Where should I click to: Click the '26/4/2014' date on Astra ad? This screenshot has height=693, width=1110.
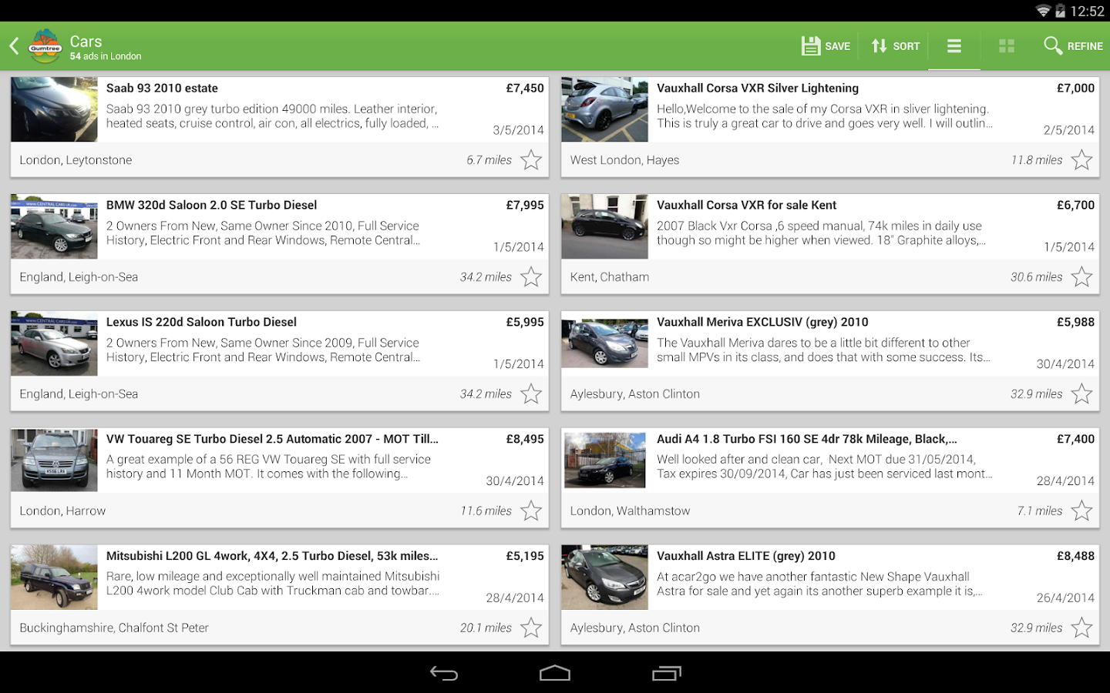(1065, 598)
